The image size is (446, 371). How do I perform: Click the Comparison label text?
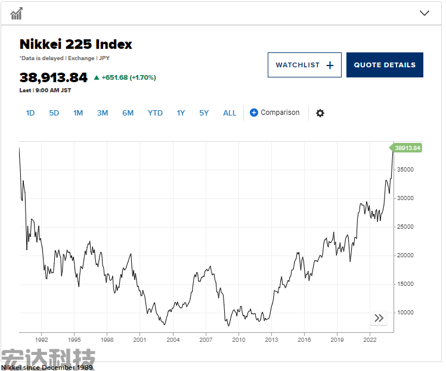click(x=280, y=113)
